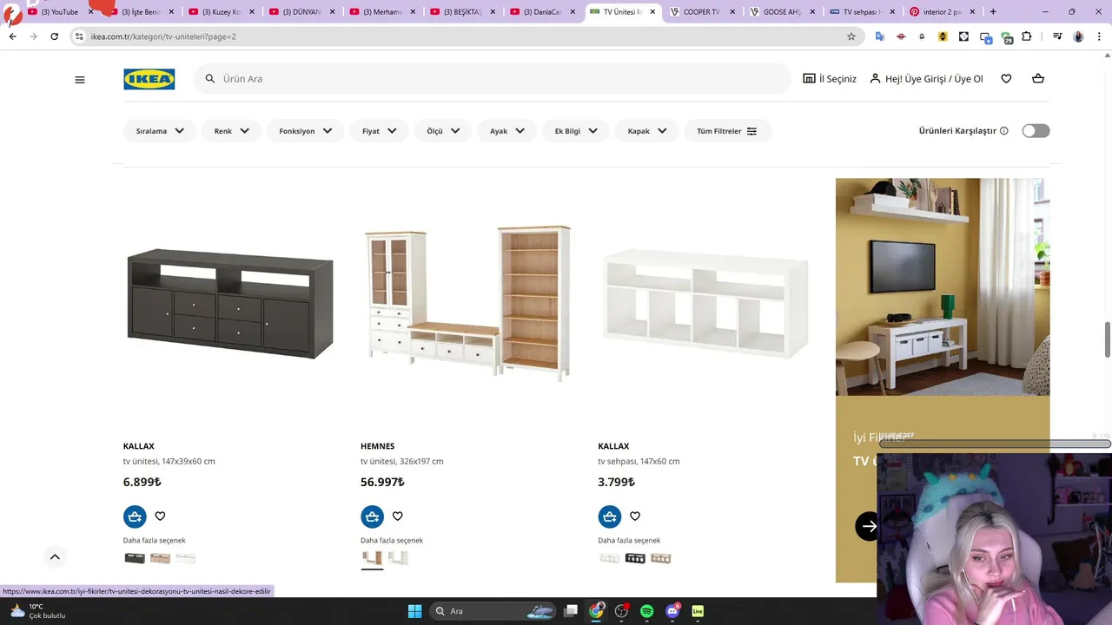The image size is (1112, 625).
Task: Add the 3.799₺ KALLAX tv sehpası to cart
Action: [x=610, y=516]
